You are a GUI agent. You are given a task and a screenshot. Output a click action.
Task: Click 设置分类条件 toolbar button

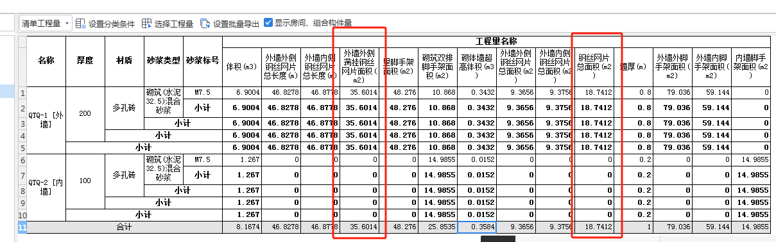(105, 24)
